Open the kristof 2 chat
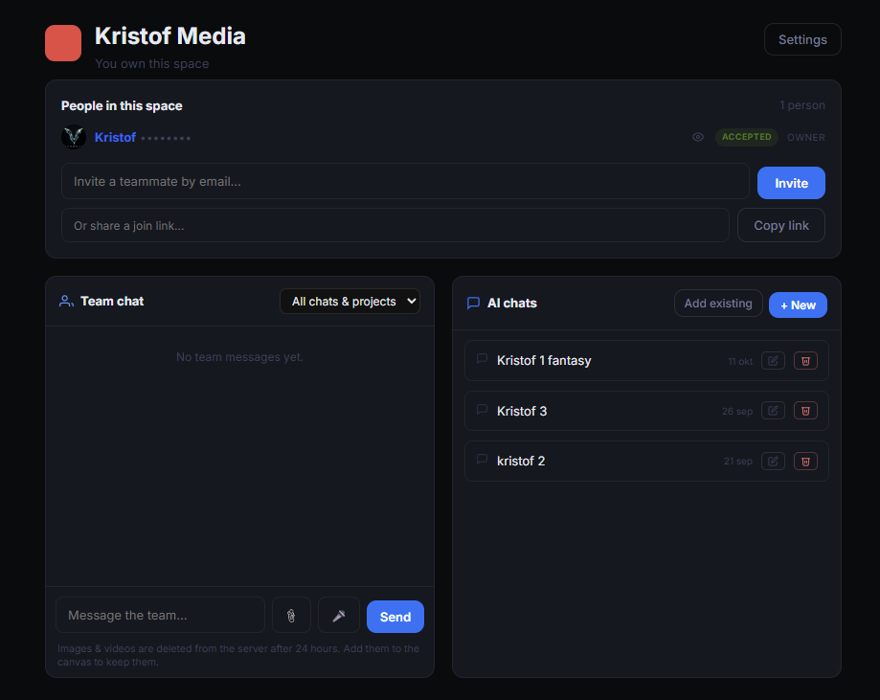This screenshot has height=700, width=880. (x=646, y=461)
